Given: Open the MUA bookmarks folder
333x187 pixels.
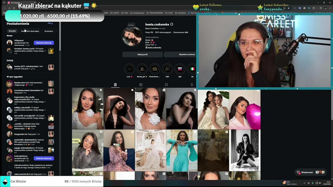Looking at the screenshot, I should (x=125, y=13).
